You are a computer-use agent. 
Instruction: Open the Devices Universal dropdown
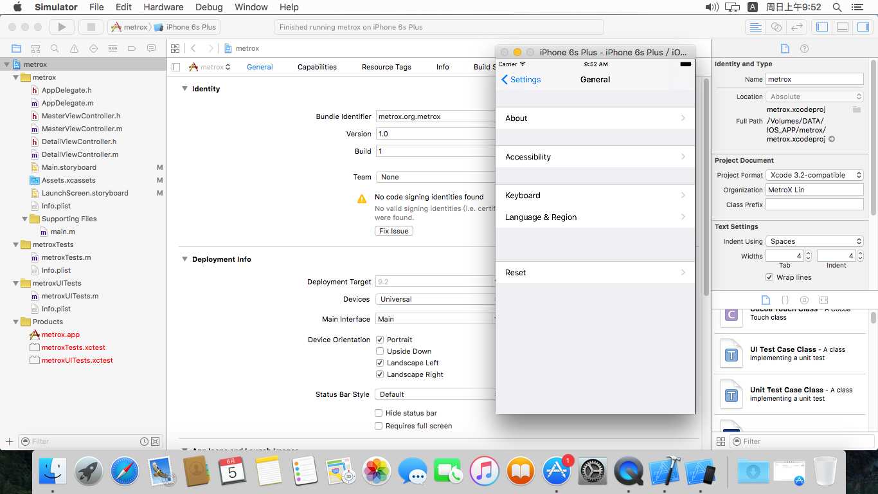point(436,299)
